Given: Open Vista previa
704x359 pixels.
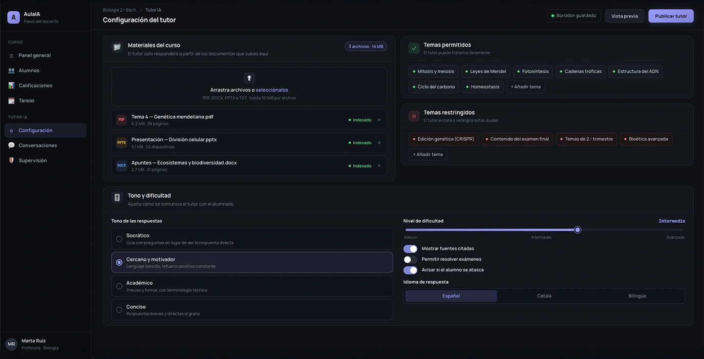Looking at the screenshot, I should point(625,16).
